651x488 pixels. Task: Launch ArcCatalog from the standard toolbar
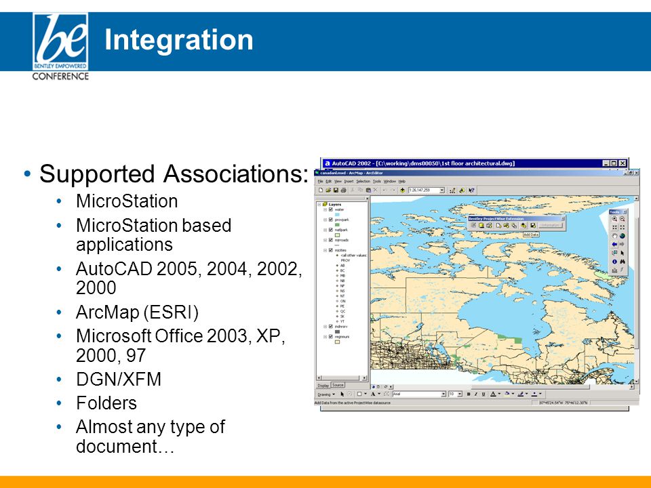pyautogui.click(x=462, y=190)
